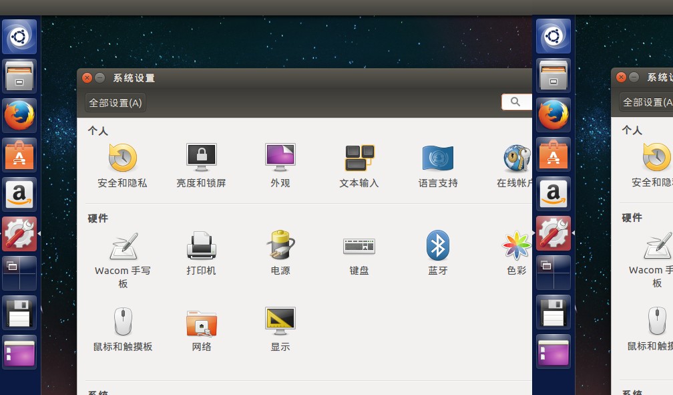Open Wacom 手写板 in left window
Viewport: 673px width, 395px height.
123,260
